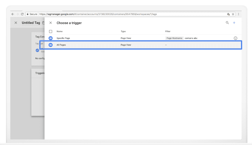Viewport: 252px width, 145px height.
Task: Click the eye icon beside All Pages
Action: click(x=51, y=45)
